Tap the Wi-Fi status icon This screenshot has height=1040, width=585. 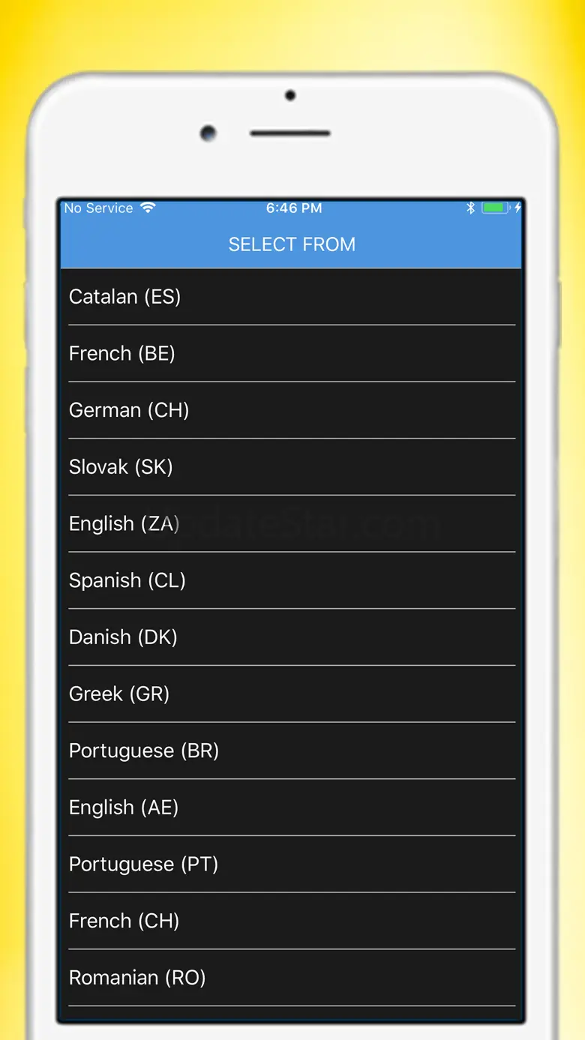[148, 208]
